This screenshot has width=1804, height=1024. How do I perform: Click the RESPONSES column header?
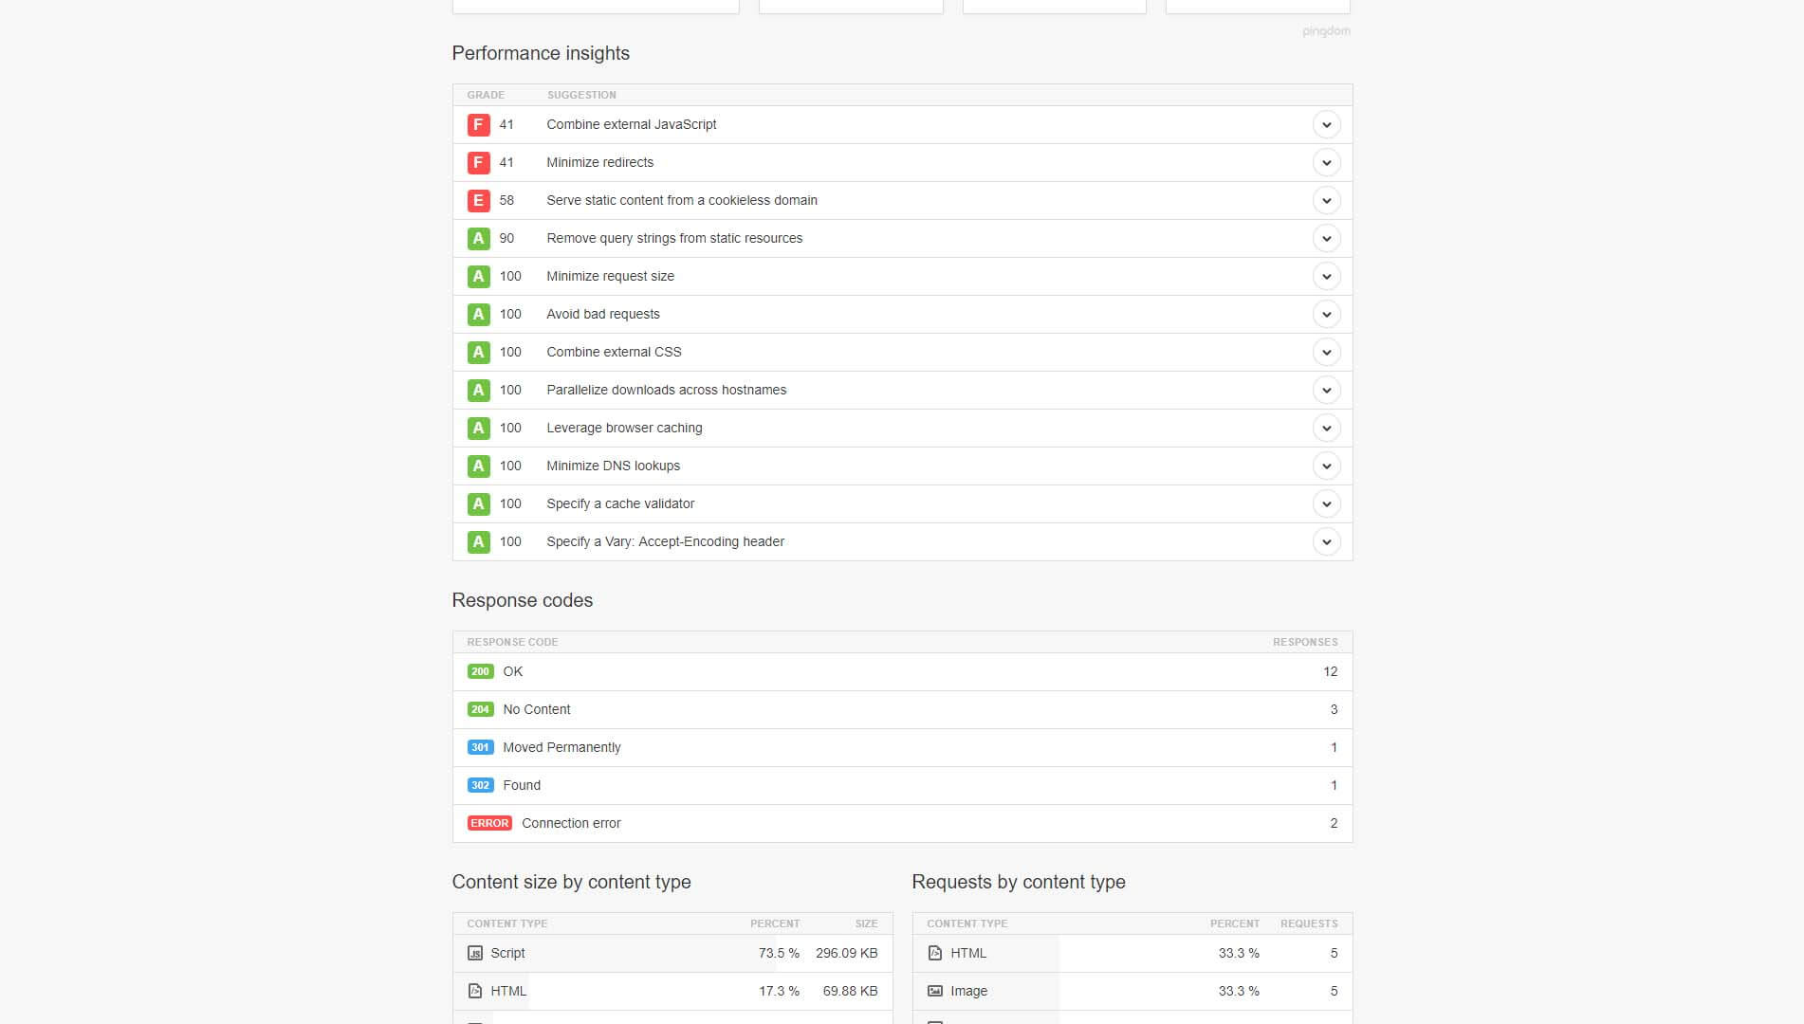[1304, 642]
